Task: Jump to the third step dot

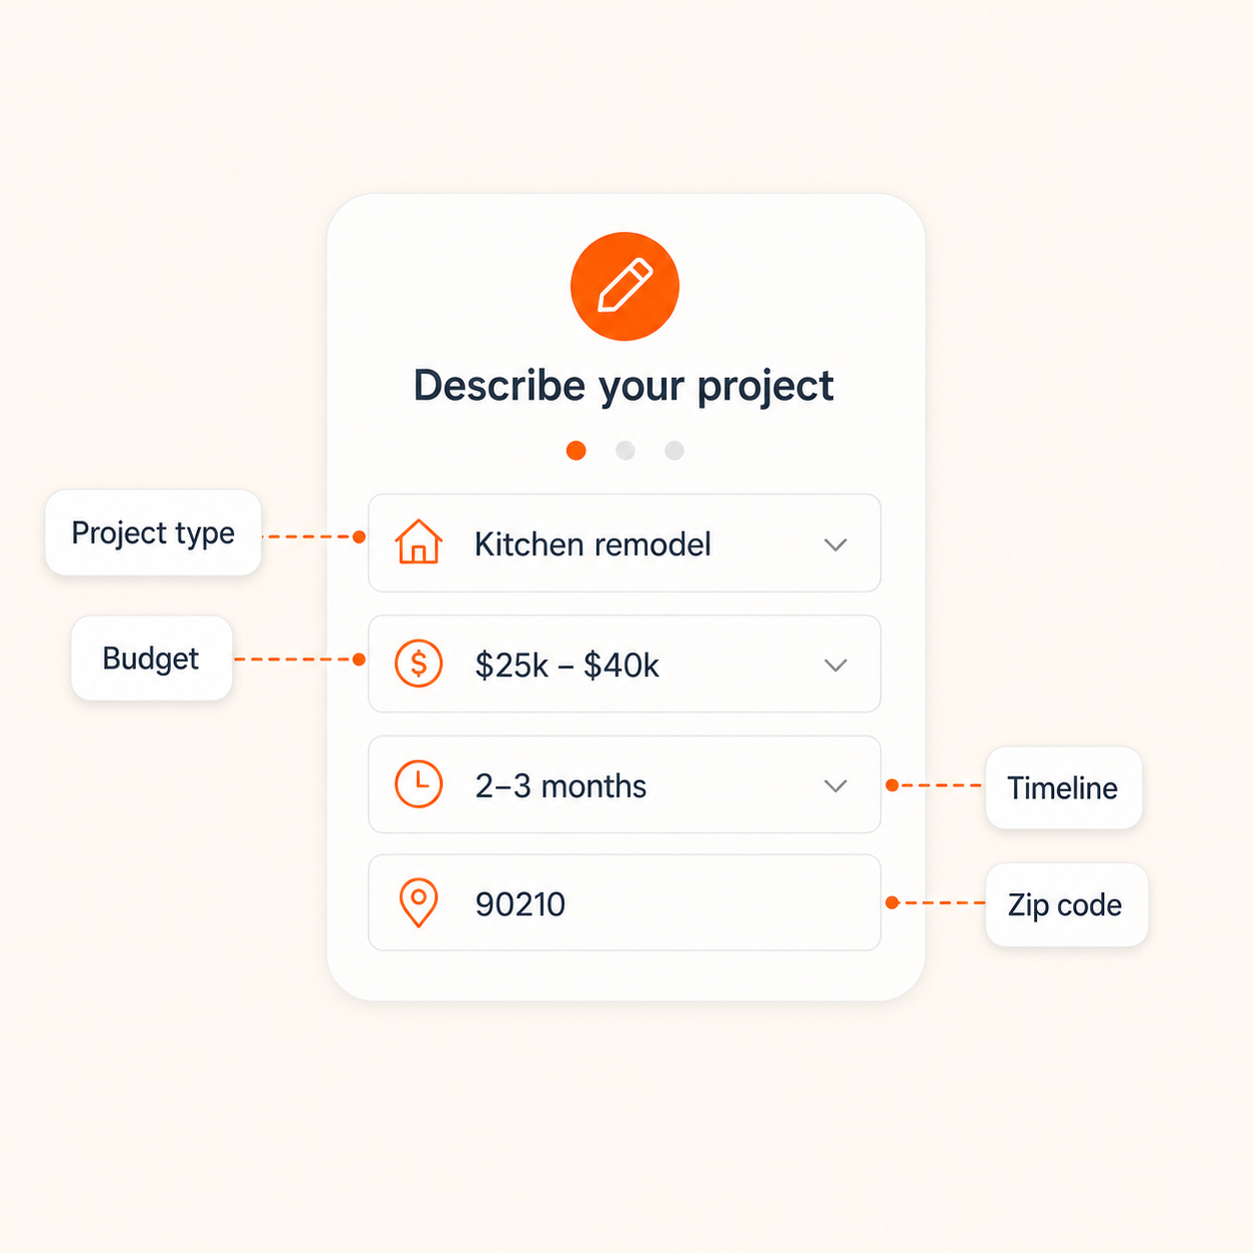Action: pos(674,451)
